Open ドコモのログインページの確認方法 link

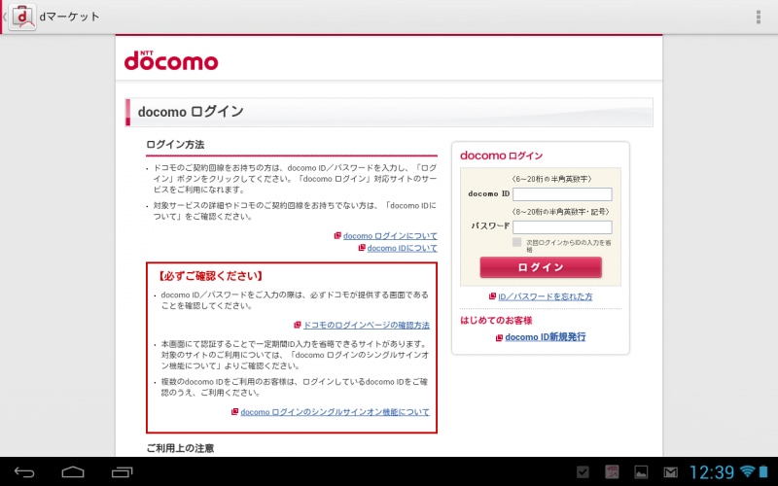pyautogui.click(x=366, y=326)
